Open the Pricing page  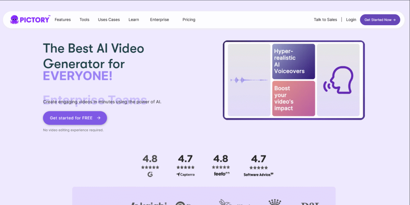pyautogui.click(x=189, y=20)
